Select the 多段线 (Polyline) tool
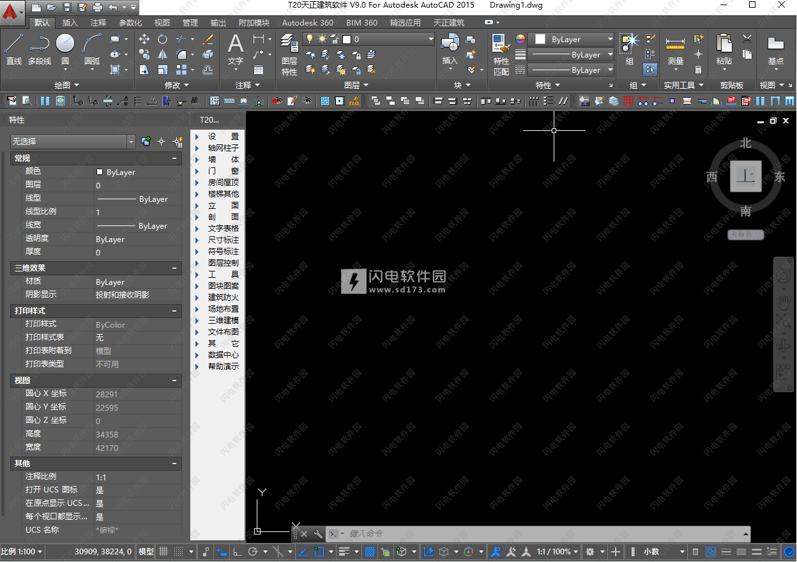 [40, 50]
